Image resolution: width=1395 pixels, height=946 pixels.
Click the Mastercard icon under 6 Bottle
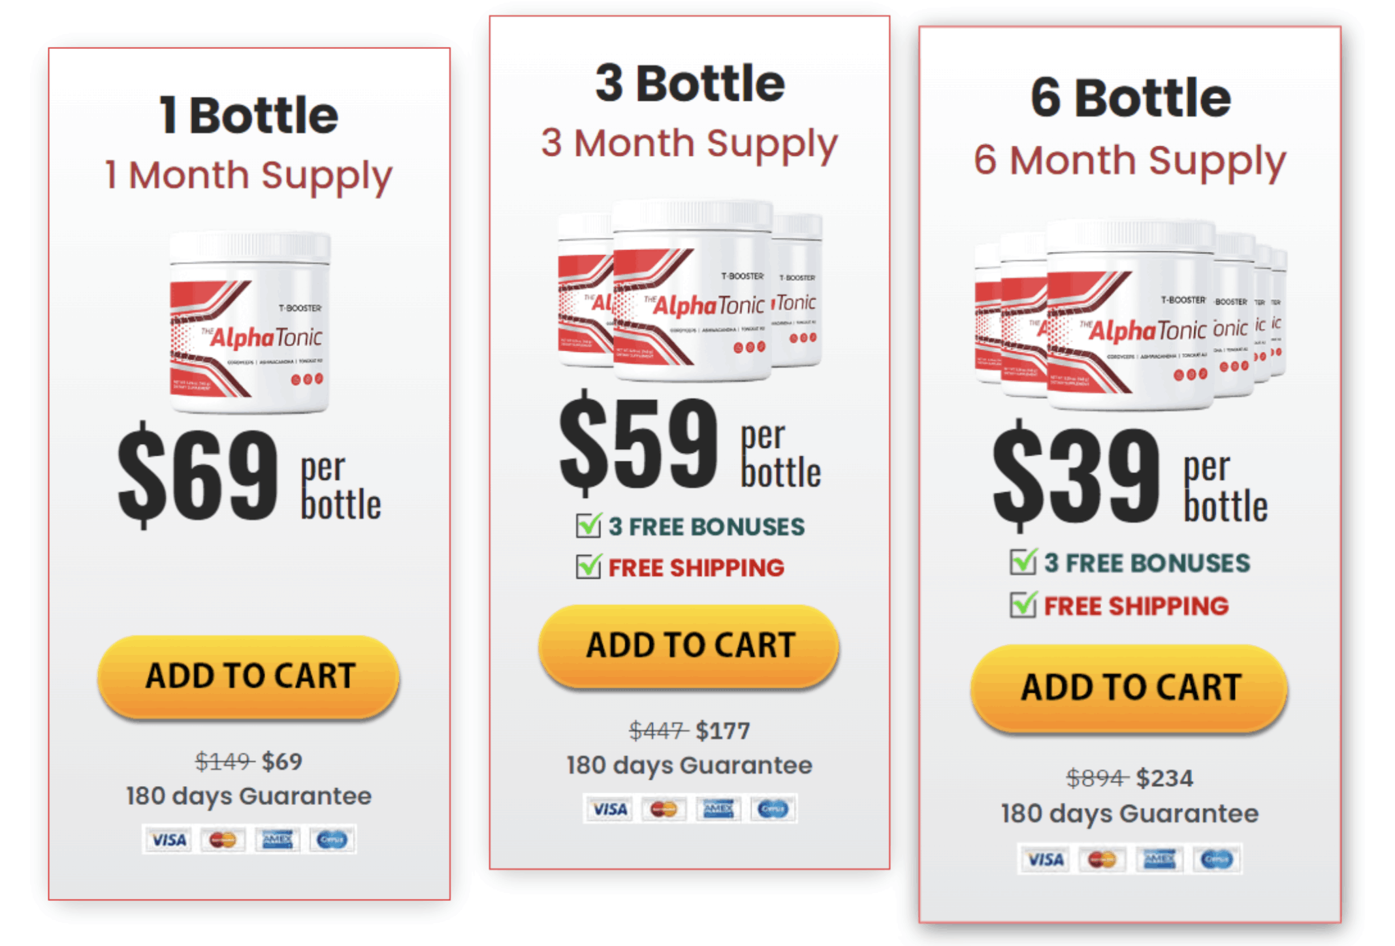tap(1102, 859)
